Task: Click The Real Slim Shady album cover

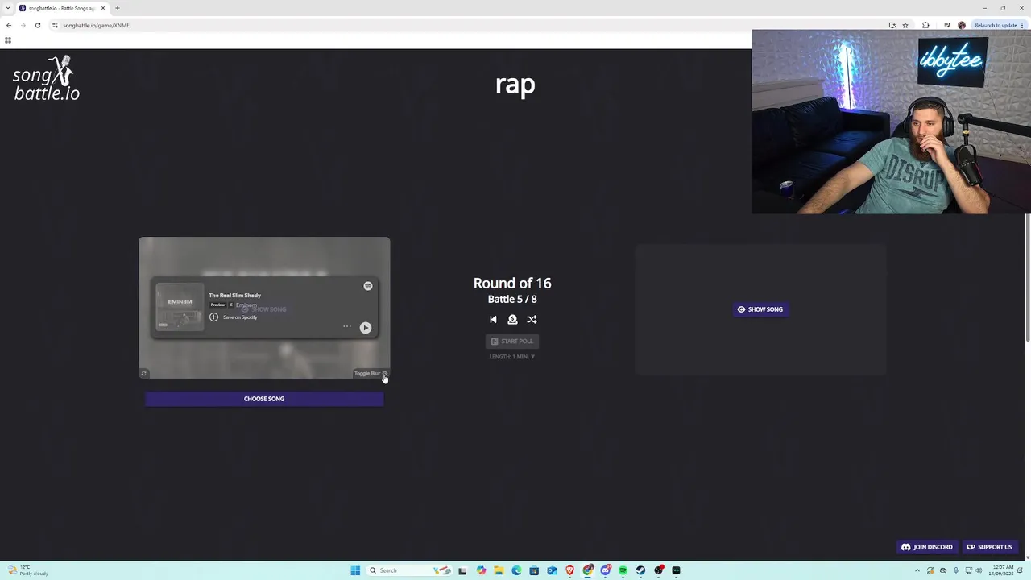Action: click(x=180, y=306)
